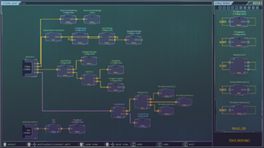The height and width of the screenshot is (148, 264).
Task: Buy the shop node directly above the 800-priced node
Action: (239, 90)
